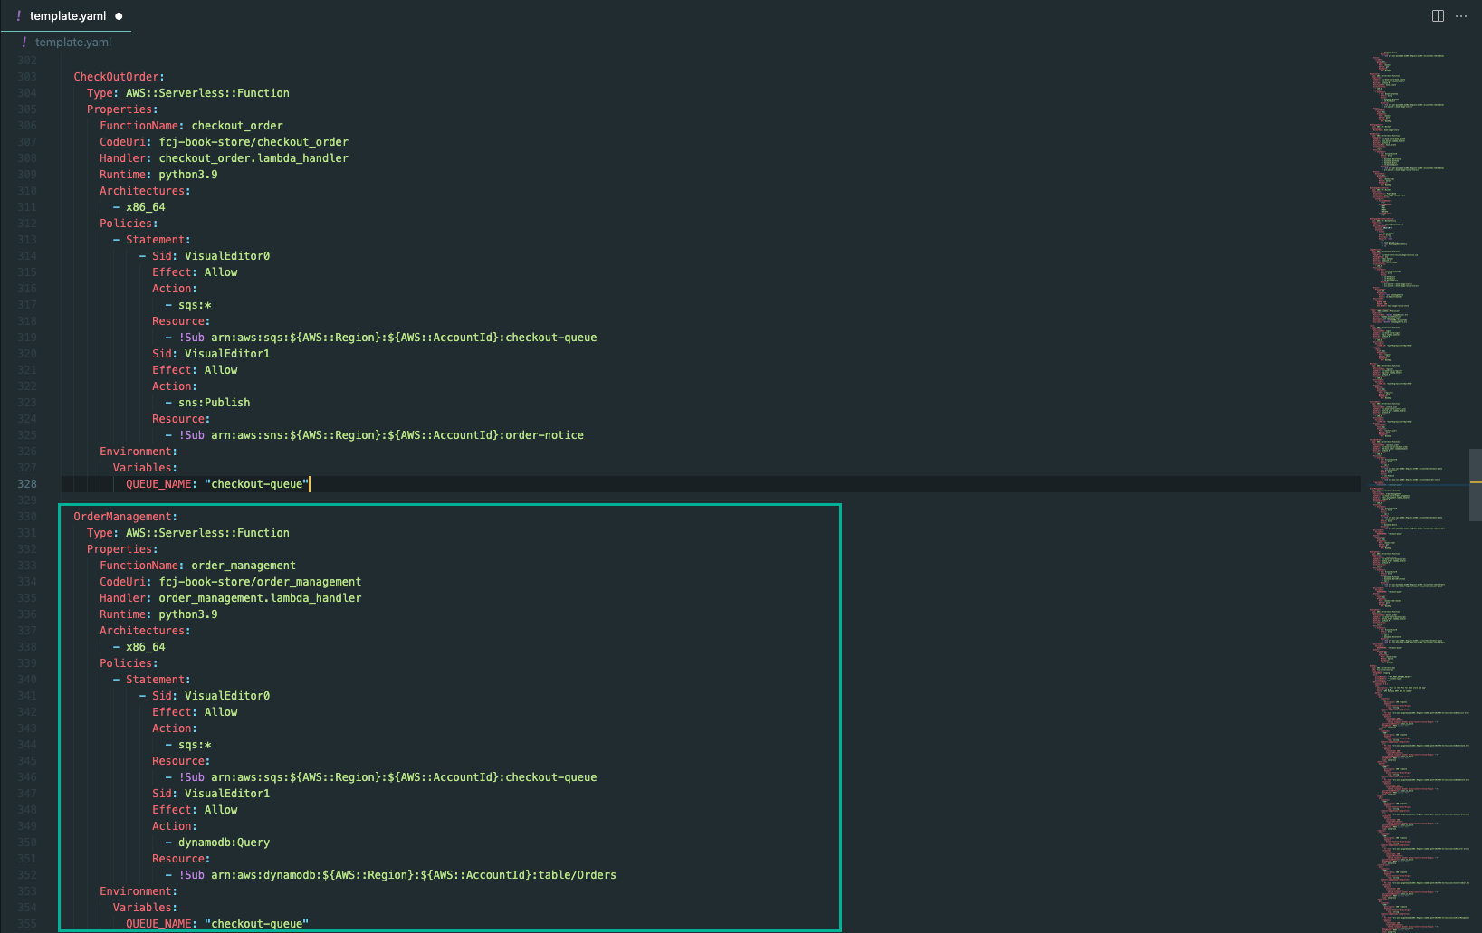This screenshot has height=933, width=1482.
Task: Open the More Actions ellipsis menu
Action: [1461, 15]
